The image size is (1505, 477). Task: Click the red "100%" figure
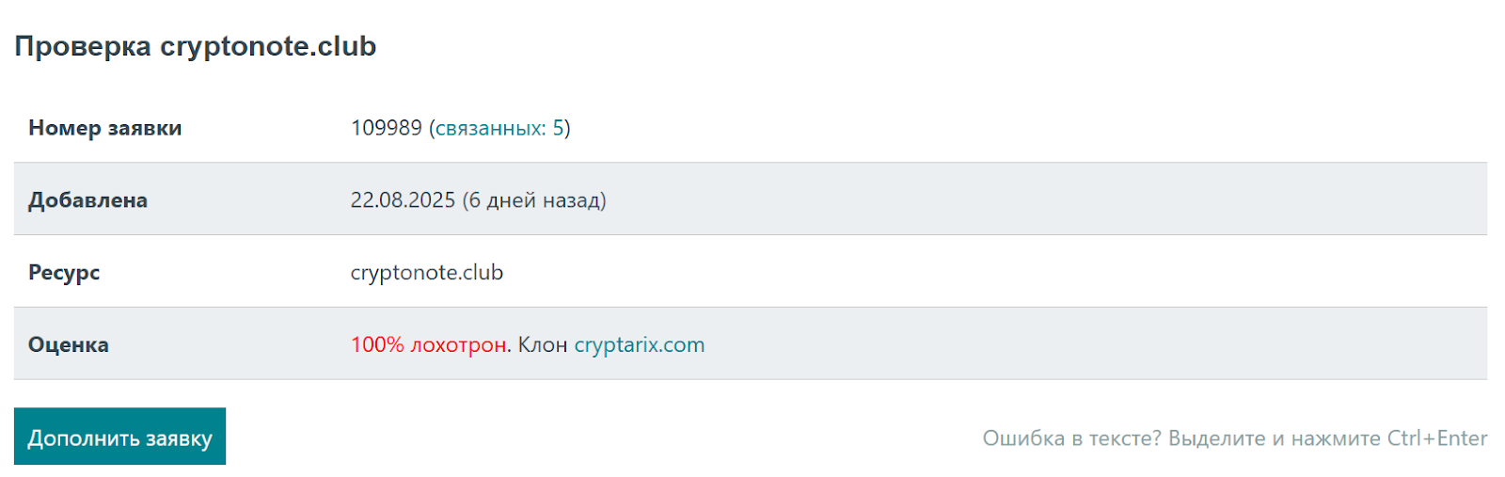(377, 345)
